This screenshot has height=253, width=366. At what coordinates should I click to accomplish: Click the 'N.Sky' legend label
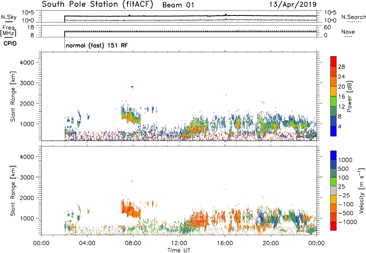click(9, 17)
